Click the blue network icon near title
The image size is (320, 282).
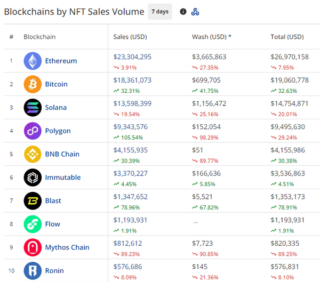click(195, 12)
